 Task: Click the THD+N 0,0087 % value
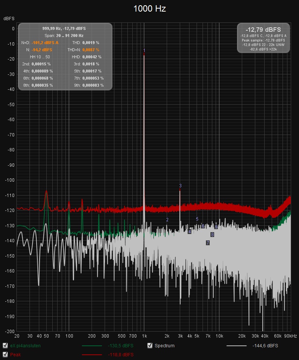click(x=91, y=50)
